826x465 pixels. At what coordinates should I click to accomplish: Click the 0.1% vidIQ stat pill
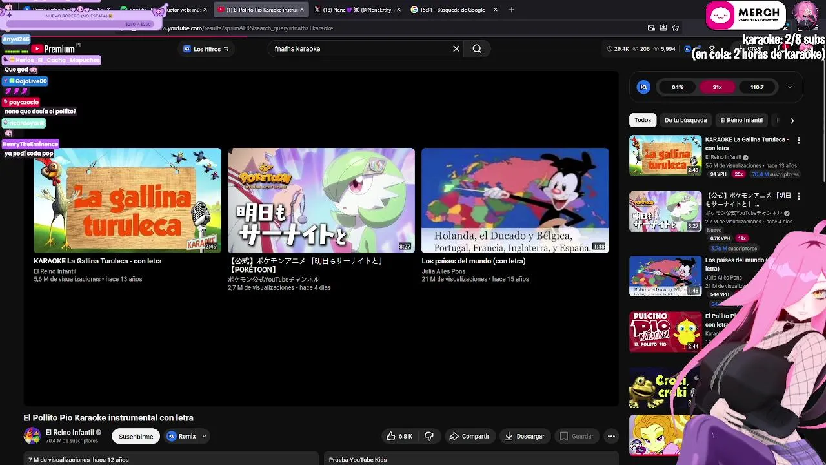(x=677, y=87)
